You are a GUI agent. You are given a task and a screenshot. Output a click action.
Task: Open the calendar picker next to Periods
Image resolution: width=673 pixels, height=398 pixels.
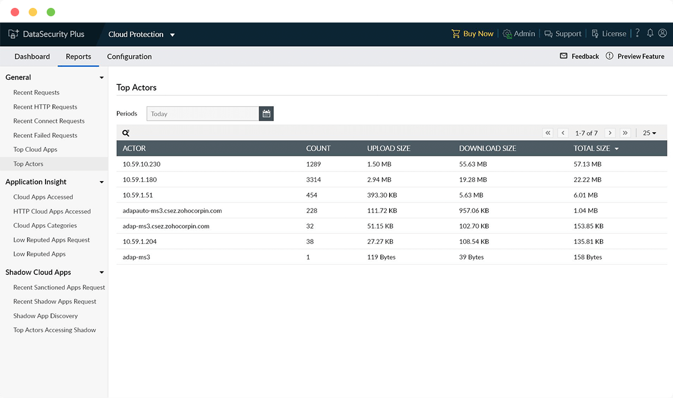(x=265, y=113)
